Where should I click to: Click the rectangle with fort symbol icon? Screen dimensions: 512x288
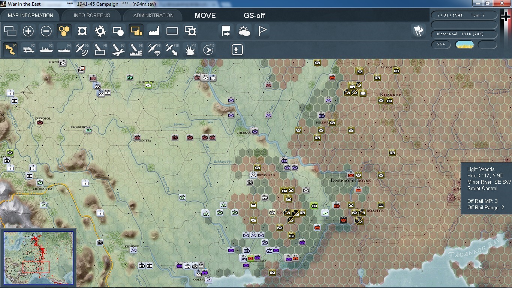tap(190, 31)
